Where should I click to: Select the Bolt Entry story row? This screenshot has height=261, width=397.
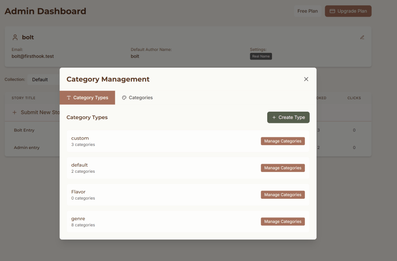[24, 130]
